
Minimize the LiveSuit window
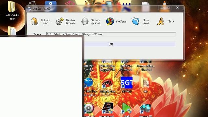[162, 8]
